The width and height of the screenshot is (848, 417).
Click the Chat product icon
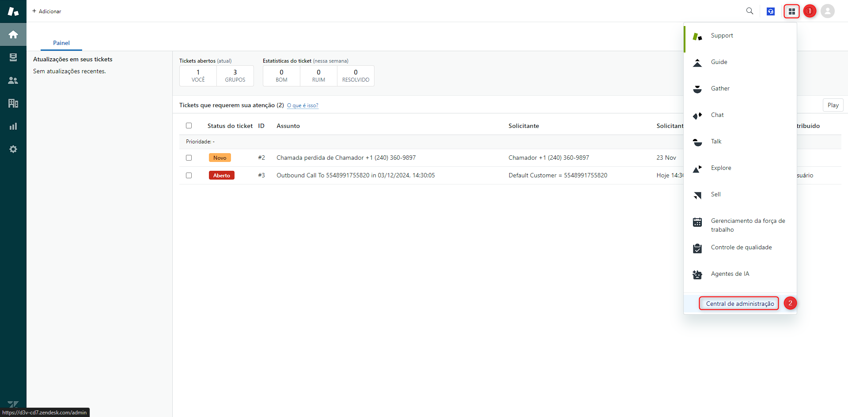tap(697, 116)
